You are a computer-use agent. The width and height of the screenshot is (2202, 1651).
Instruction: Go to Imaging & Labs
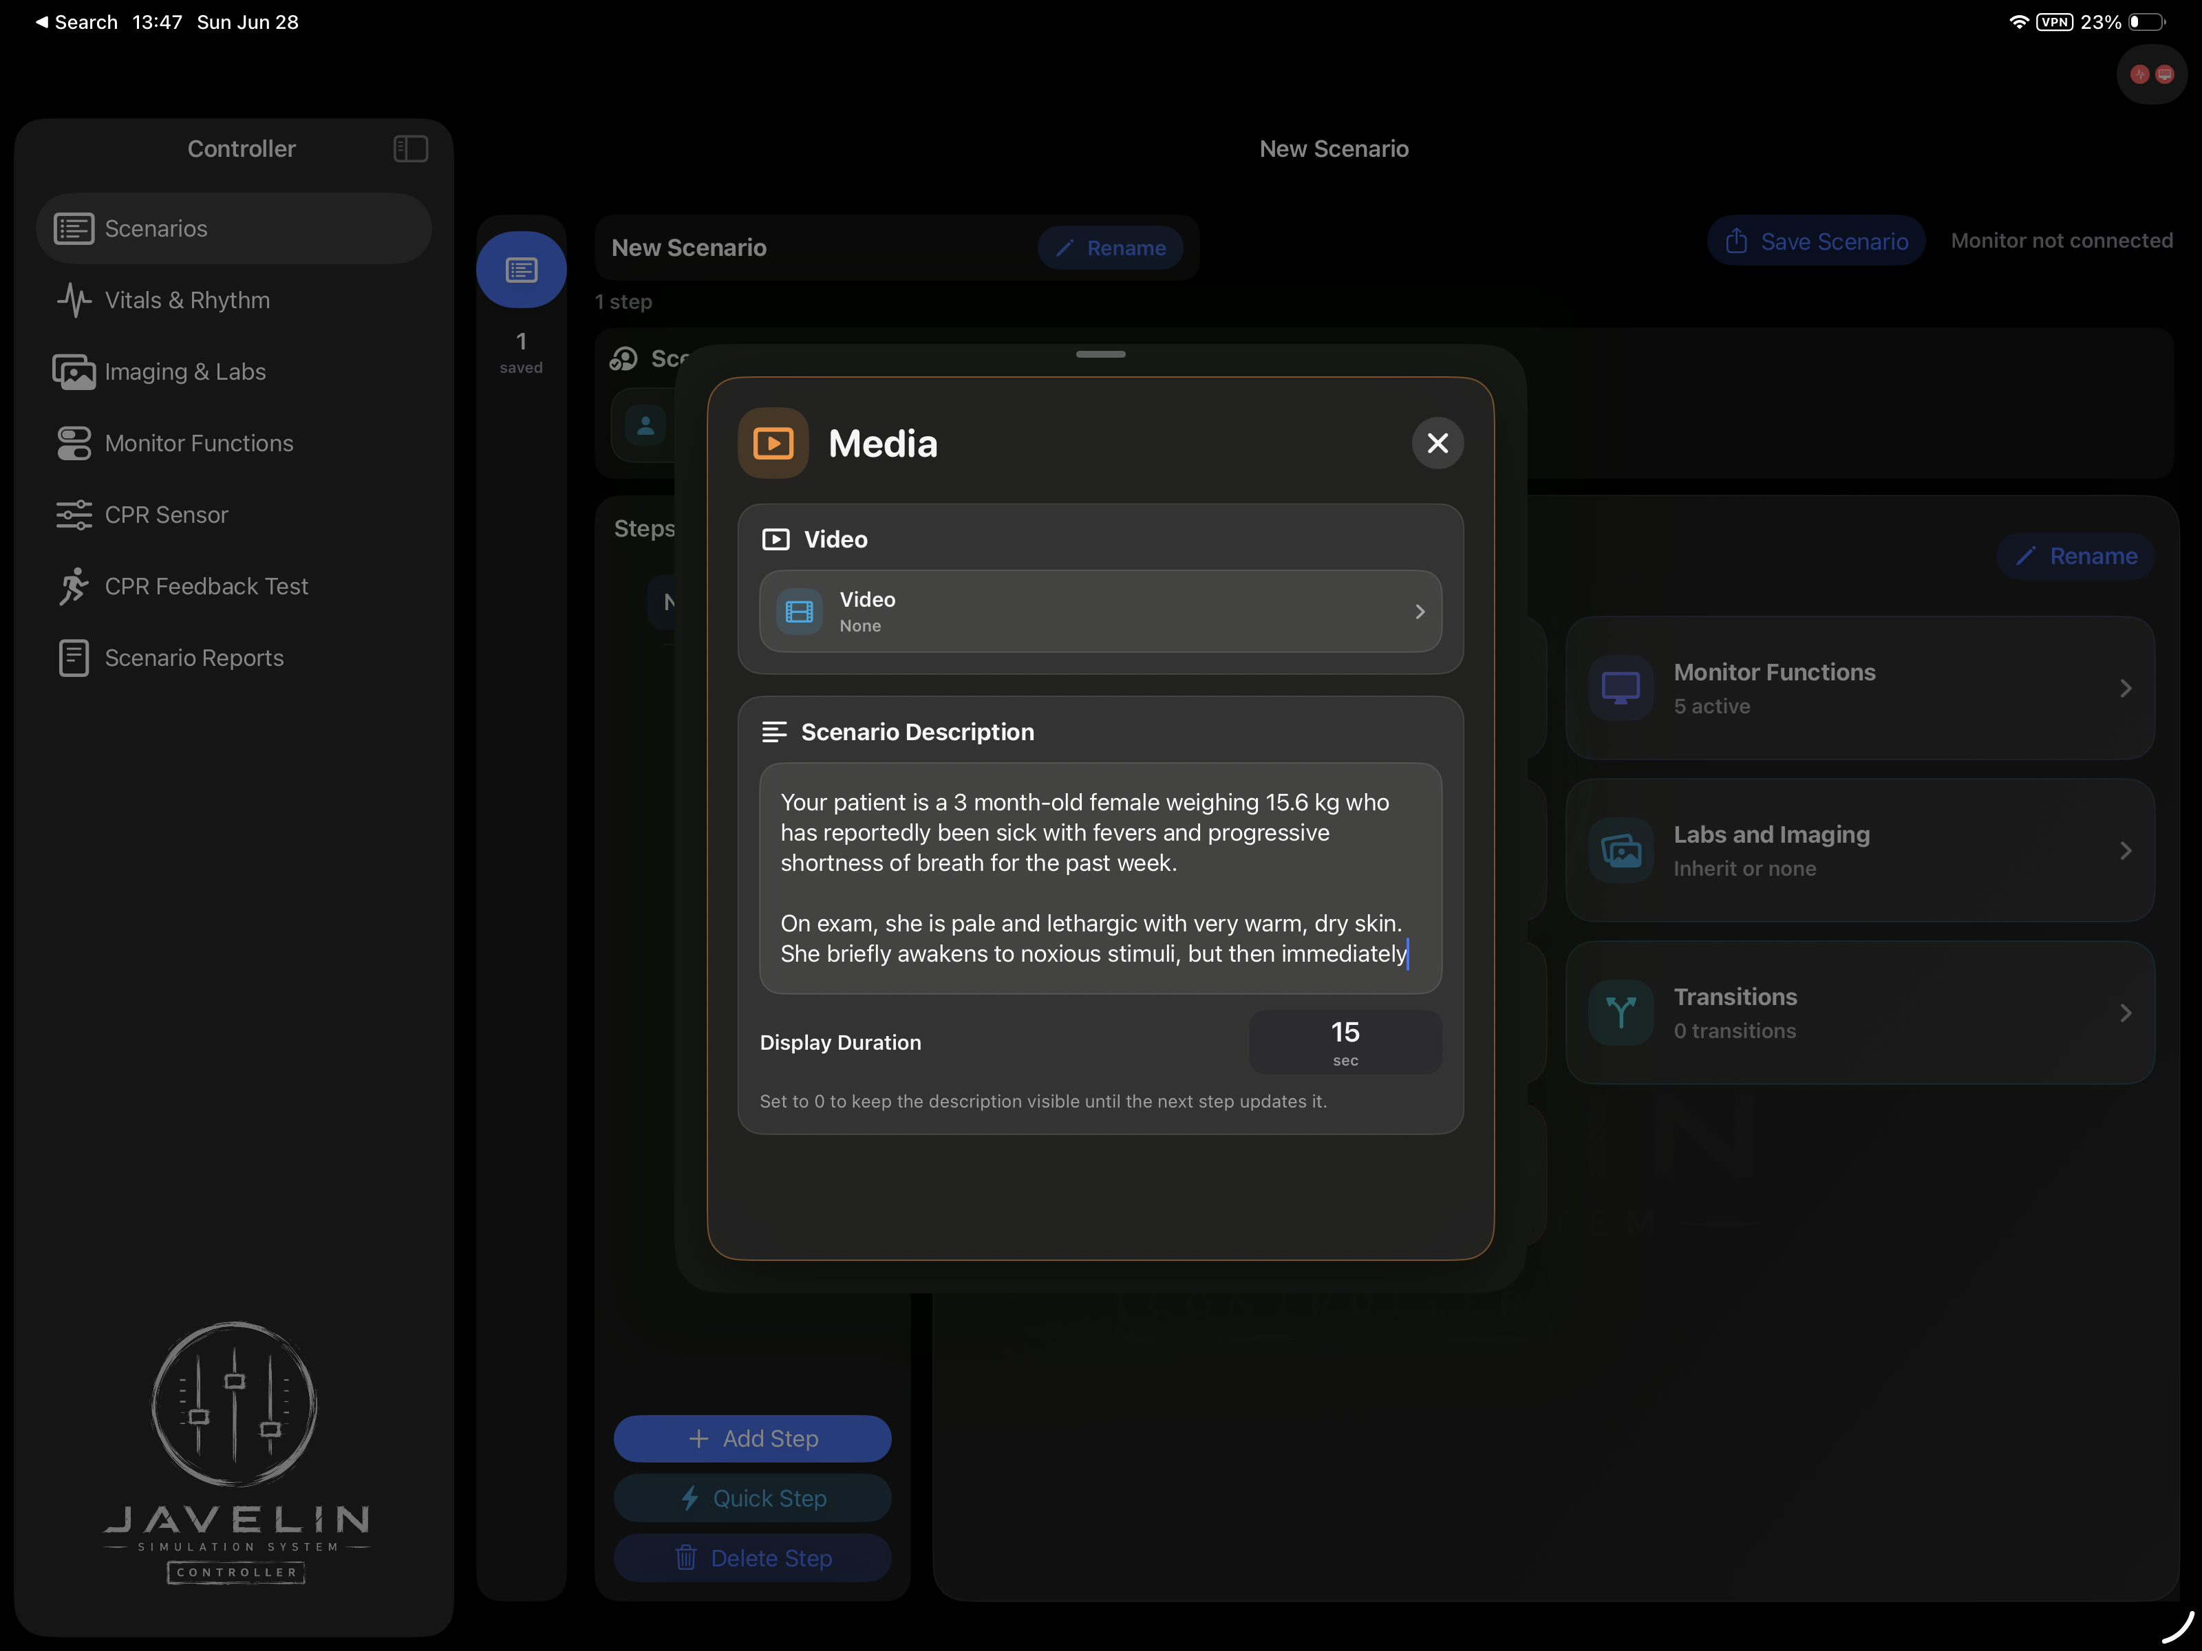pos(234,371)
